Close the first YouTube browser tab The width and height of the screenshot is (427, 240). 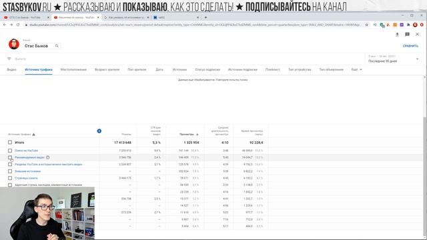click(x=48, y=17)
